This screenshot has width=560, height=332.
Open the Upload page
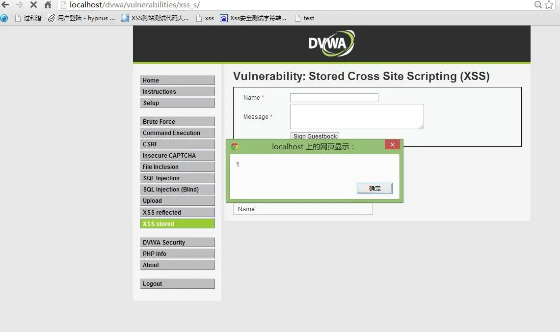tap(177, 201)
